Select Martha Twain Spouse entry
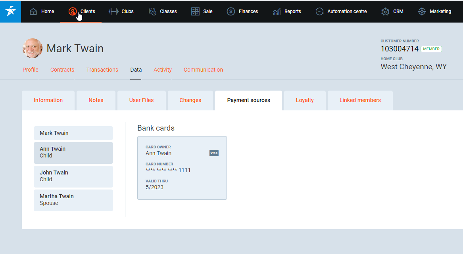Image resolution: width=463 pixels, height=254 pixels. [73, 200]
